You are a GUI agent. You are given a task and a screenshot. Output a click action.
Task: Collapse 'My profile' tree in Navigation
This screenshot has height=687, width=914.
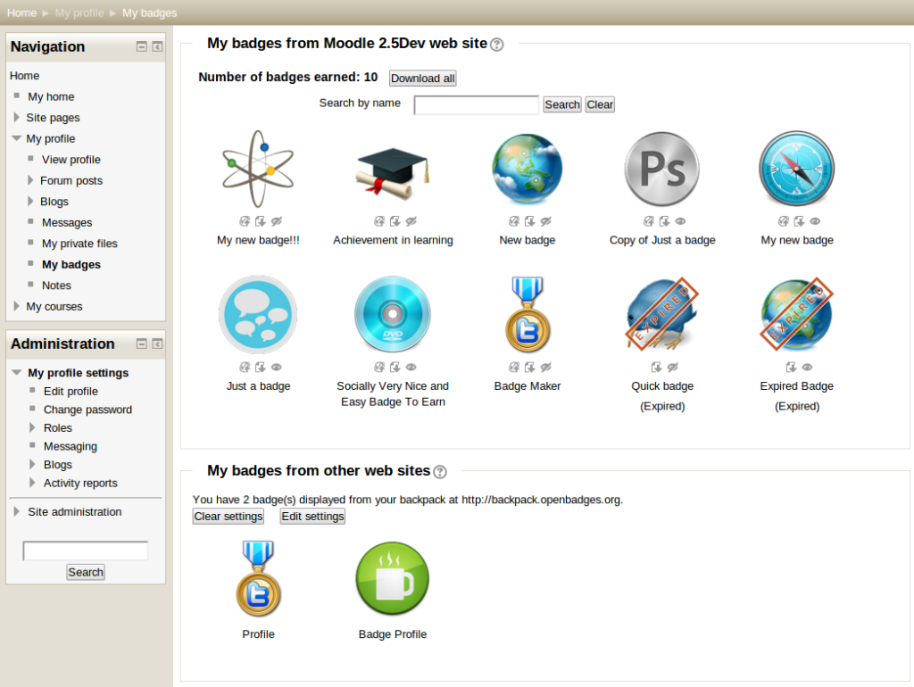16,138
